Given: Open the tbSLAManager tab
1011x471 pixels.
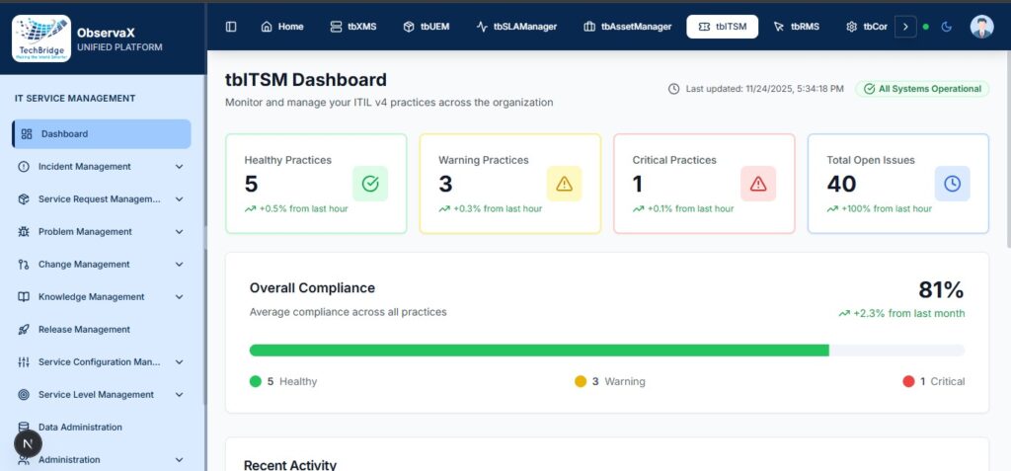Looking at the screenshot, I should point(515,27).
